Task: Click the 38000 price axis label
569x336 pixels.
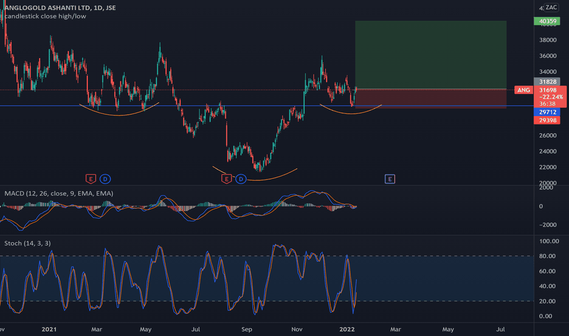Action: tap(548, 40)
